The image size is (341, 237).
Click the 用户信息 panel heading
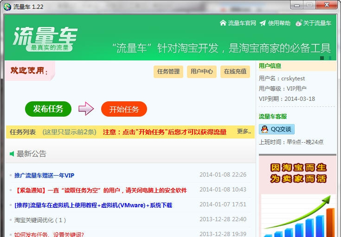(270, 66)
